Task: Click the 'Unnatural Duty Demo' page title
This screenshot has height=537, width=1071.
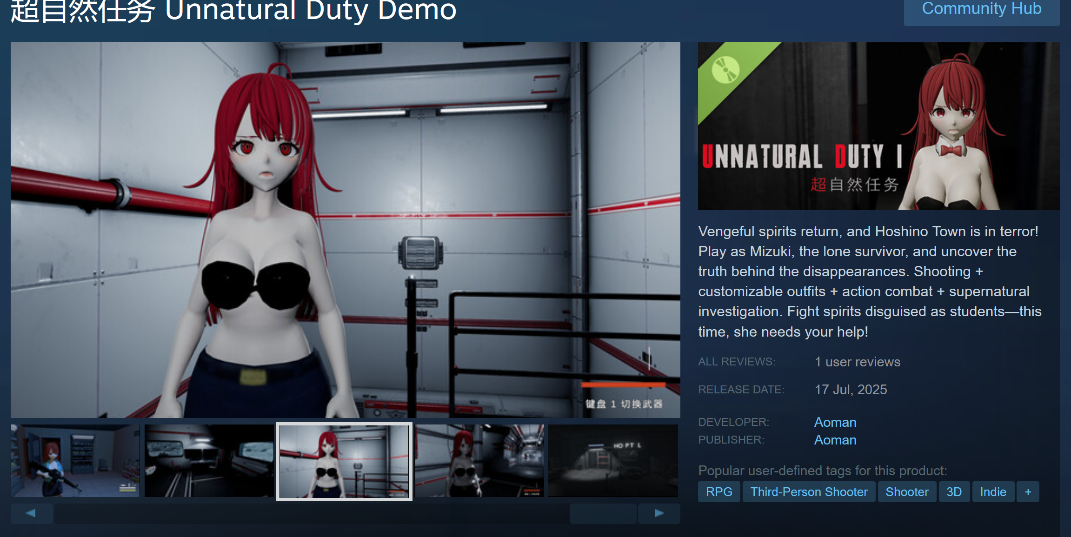Action: [233, 10]
